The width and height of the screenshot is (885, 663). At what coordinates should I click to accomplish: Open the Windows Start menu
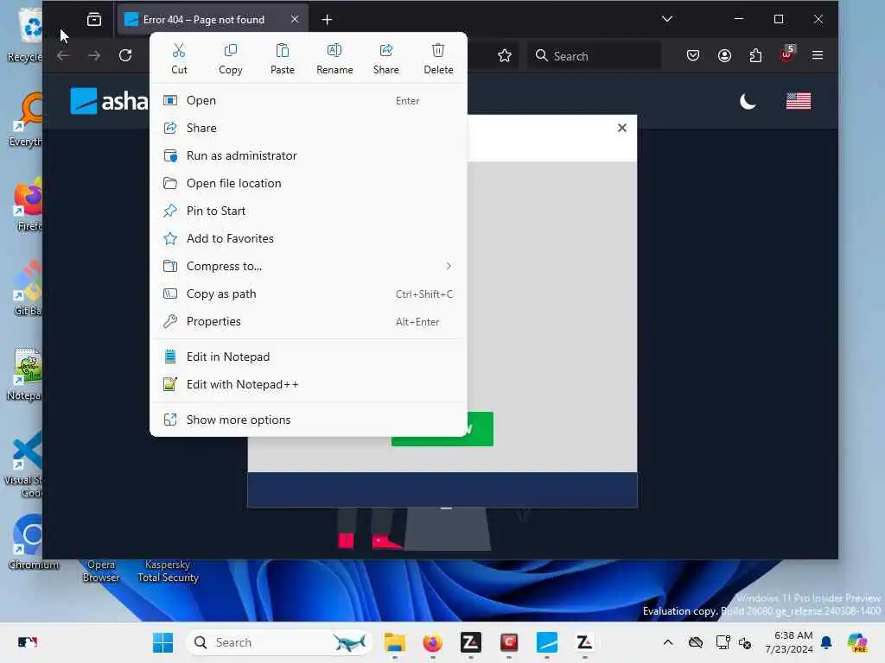163,642
